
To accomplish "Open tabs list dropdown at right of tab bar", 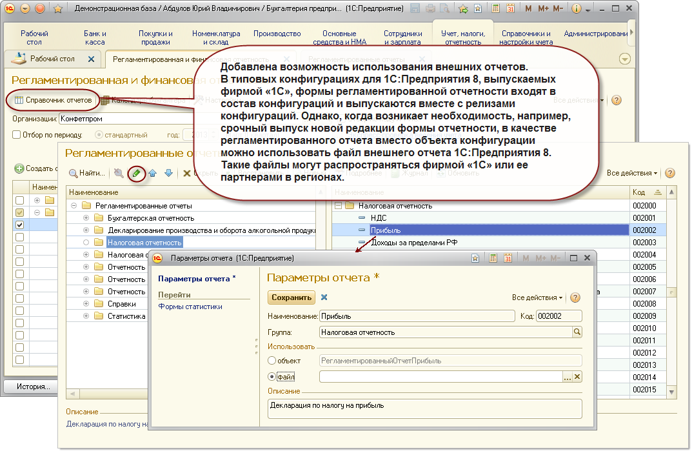I will pyautogui.click(x=624, y=59).
